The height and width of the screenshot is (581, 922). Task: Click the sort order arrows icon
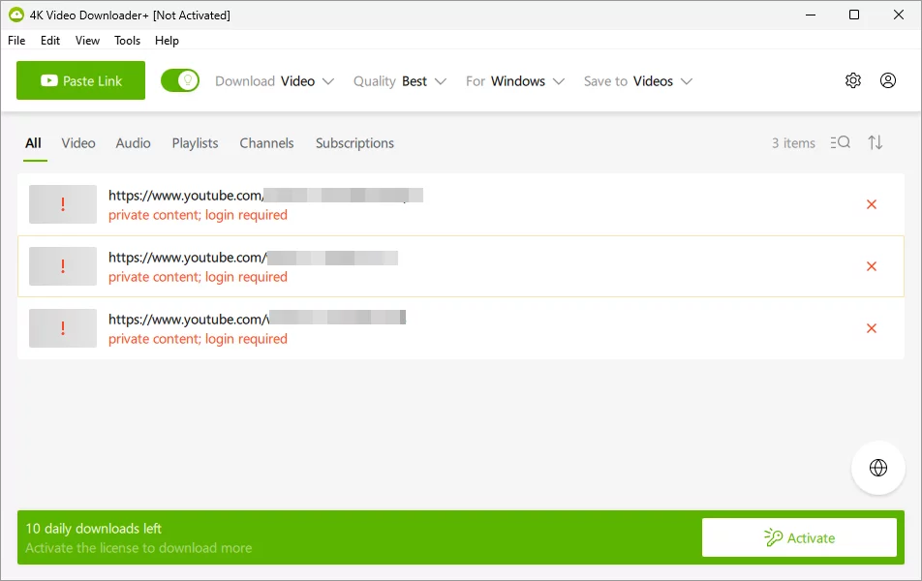click(x=876, y=142)
